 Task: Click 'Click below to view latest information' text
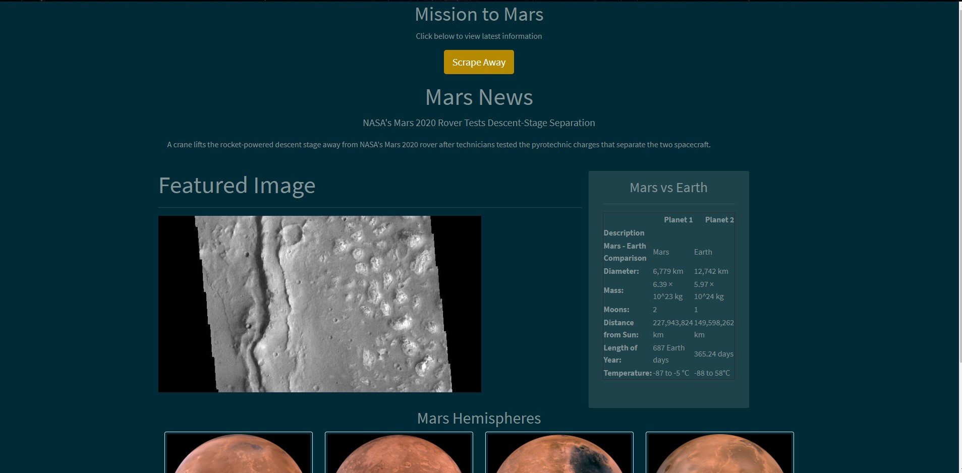[x=479, y=36]
